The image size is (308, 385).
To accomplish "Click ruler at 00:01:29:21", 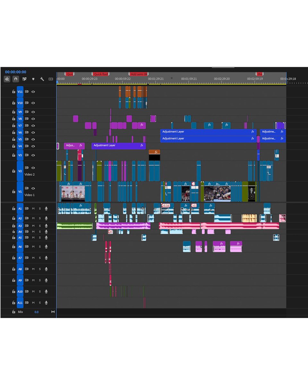I will coord(156,79).
